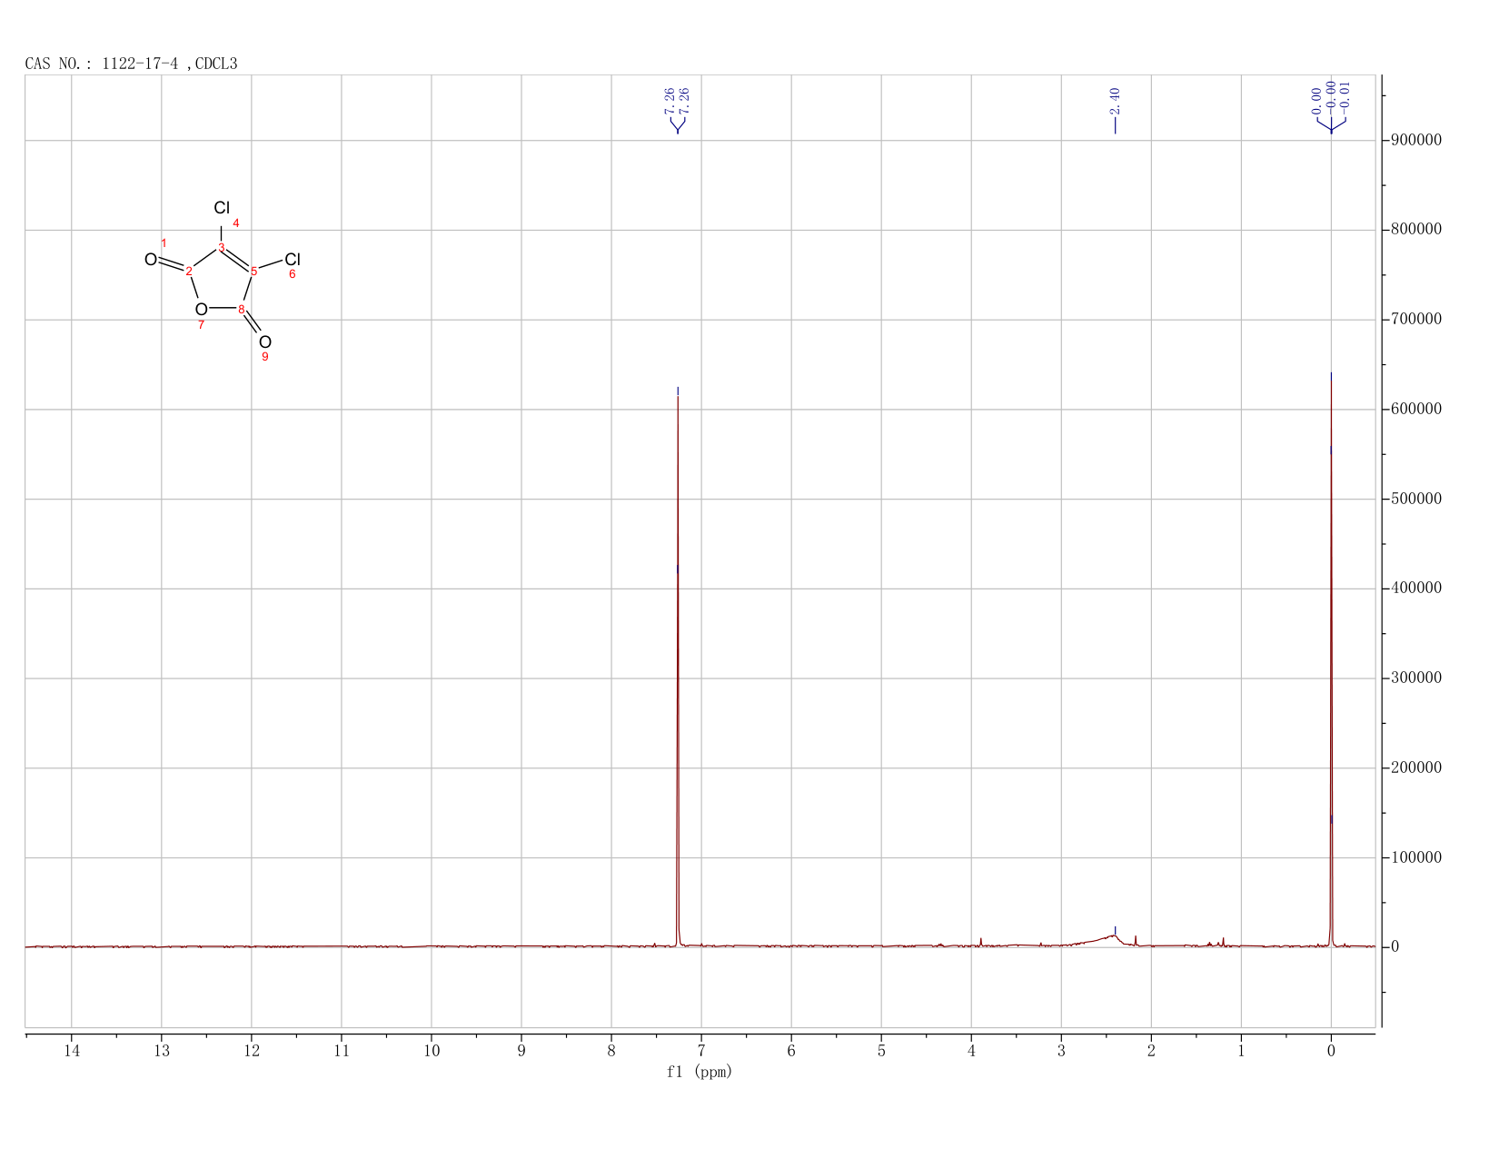Screen dimensions: 1499x1158
Task: Click the 500000 intensity axis label
Action: (1415, 500)
